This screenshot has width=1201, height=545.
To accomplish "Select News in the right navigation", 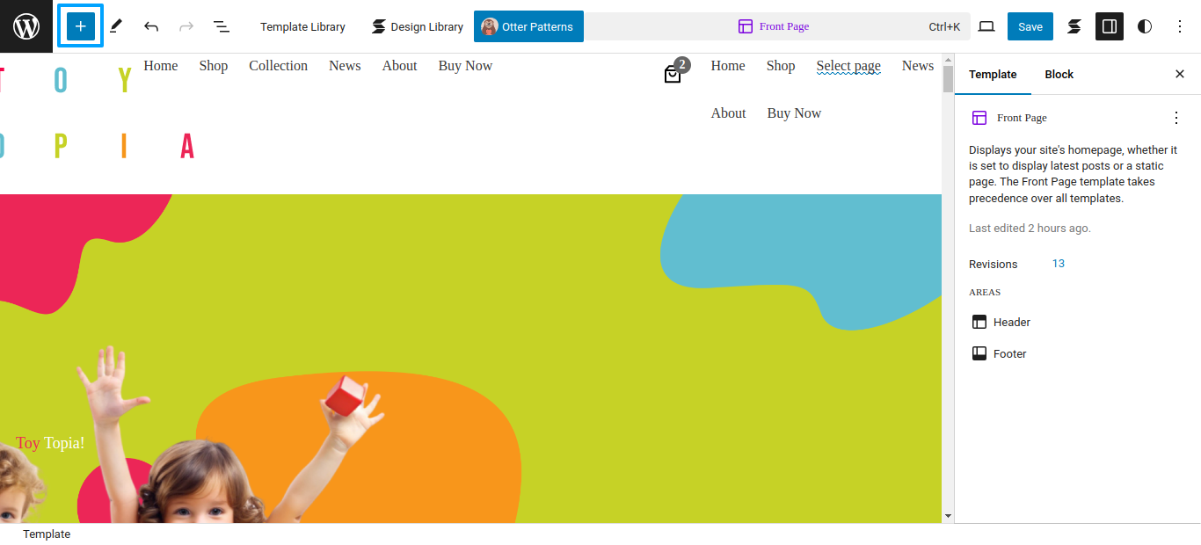I will click(x=918, y=66).
